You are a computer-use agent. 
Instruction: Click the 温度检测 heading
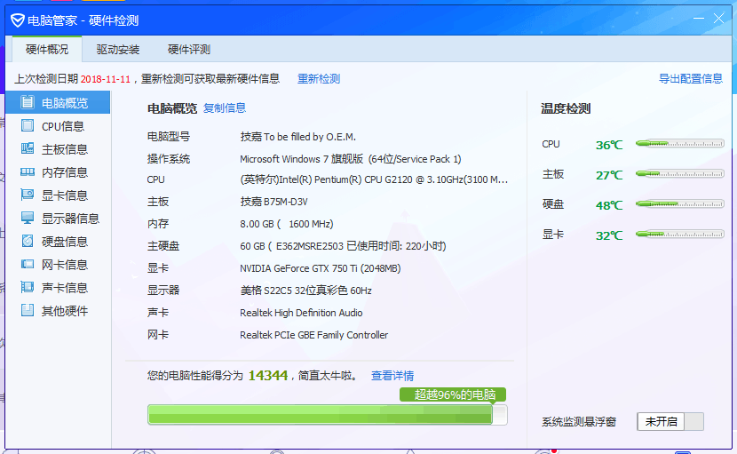(x=566, y=108)
